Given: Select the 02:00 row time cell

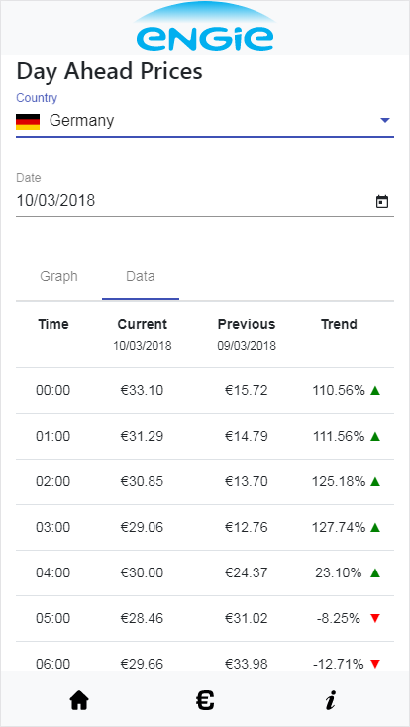Looking at the screenshot, I should coord(53,482).
